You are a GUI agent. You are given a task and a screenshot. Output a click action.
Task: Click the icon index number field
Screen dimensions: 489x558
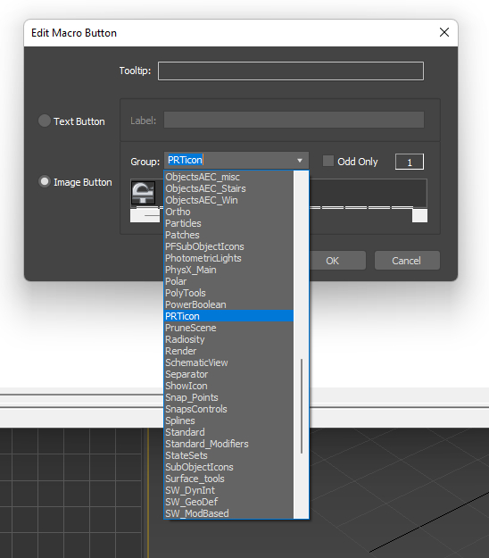(x=409, y=162)
